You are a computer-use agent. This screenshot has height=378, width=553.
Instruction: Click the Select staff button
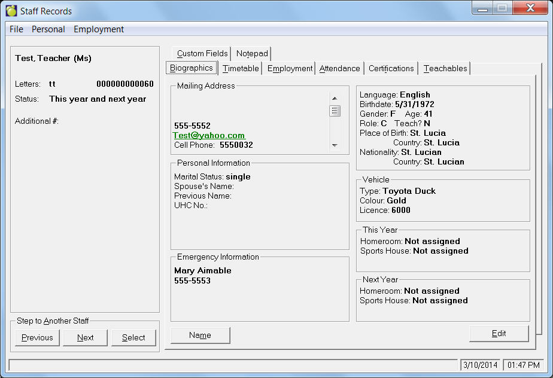133,337
